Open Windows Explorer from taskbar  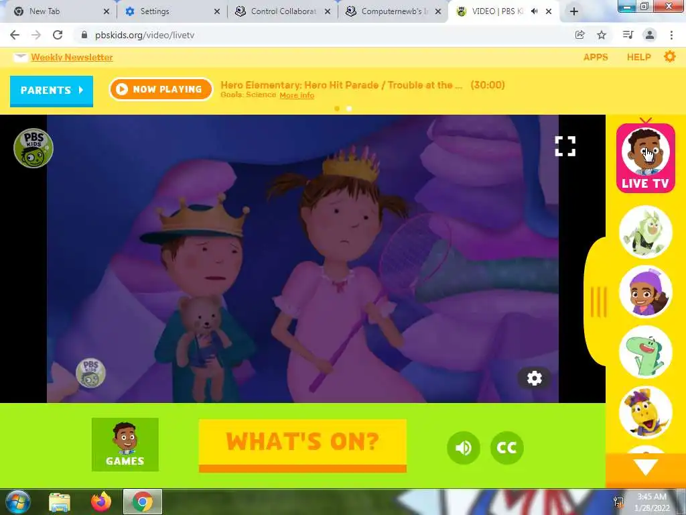[60, 502]
